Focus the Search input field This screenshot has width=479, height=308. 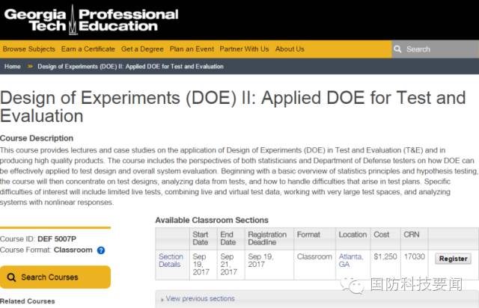[x=436, y=49]
